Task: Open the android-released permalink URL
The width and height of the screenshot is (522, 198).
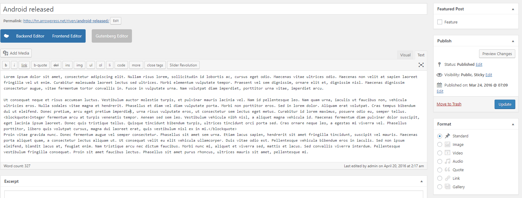Action: click(66, 21)
